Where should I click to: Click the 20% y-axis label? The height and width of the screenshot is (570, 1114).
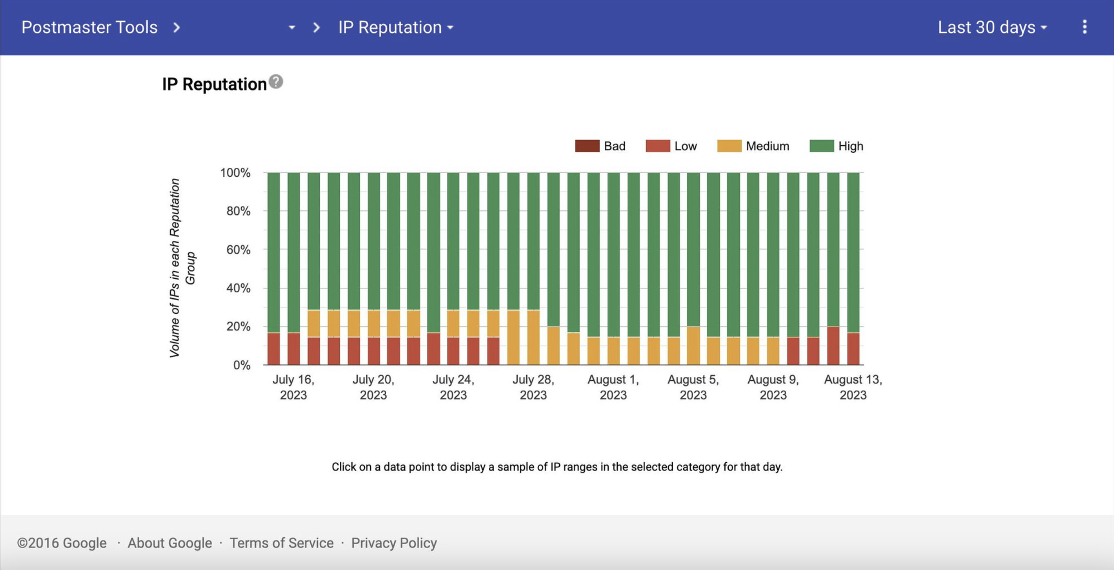coord(238,326)
